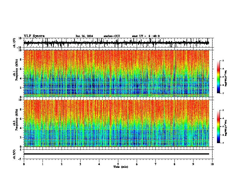Click the "station=OUI" header label
Screen dimensions: 239x184
[x=112, y=36]
